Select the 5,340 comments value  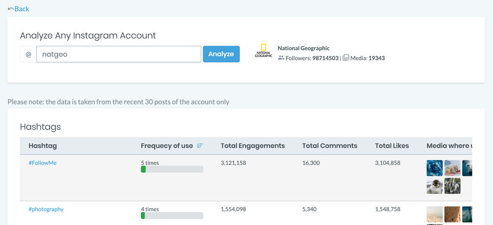309,209
